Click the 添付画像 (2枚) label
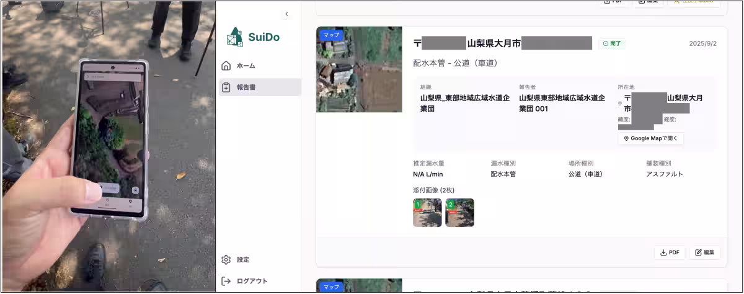Image resolution: width=744 pixels, height=294 pixels. 433,190
